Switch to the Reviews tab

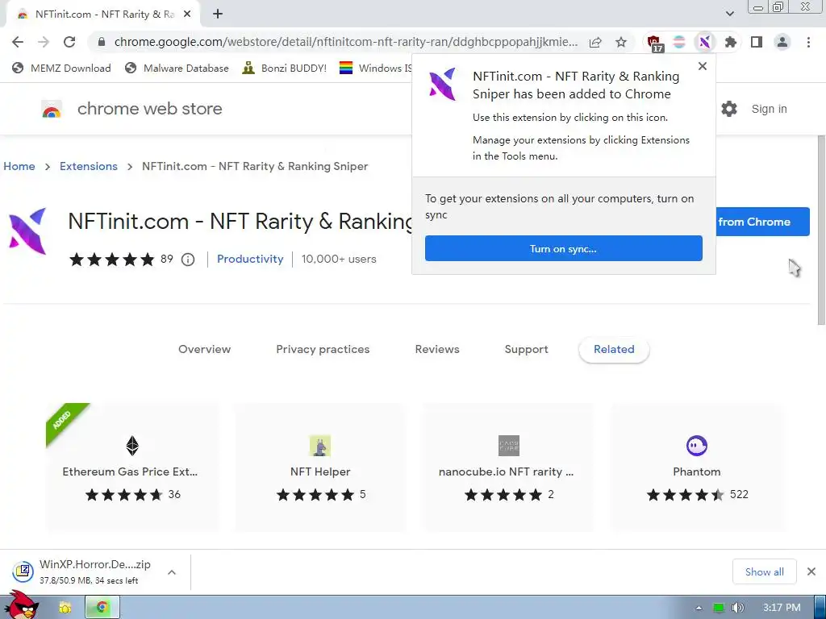pyautogui.click(x=437, y=349)
